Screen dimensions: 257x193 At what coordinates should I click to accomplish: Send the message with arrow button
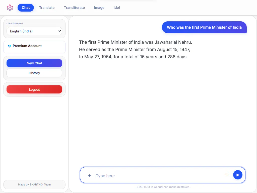point(238,175)
